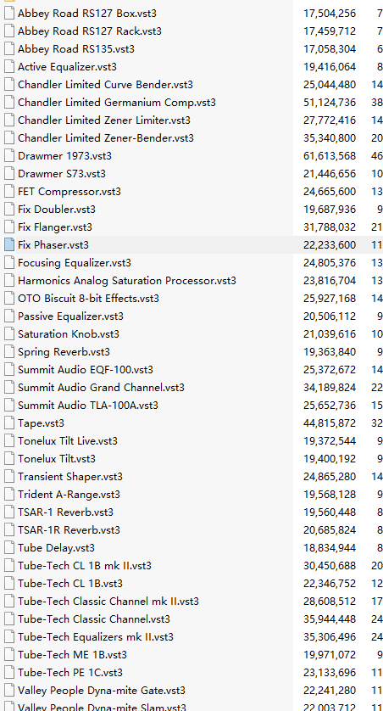Click the Fix Doubler.vst3 file icon
The width and height of the screenshot is (383, 711).
pos(9,209)
